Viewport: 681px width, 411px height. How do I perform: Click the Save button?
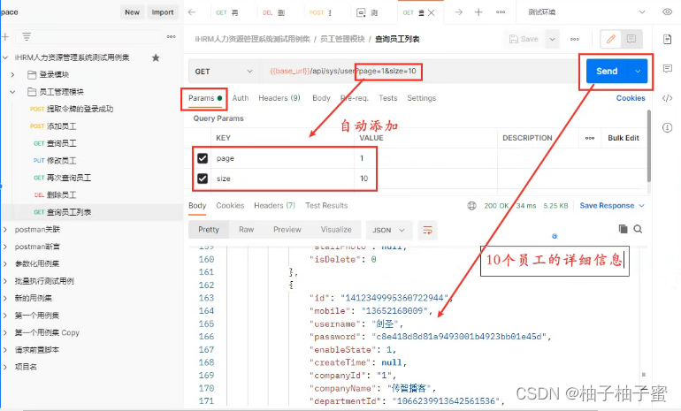[x=524, y=39]
